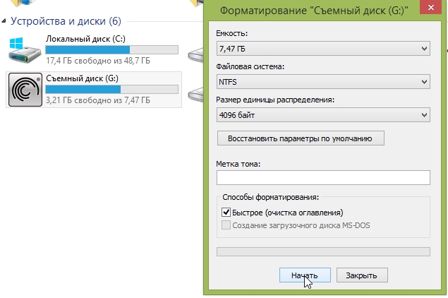Uncheck the Быстрое (очистка оглавления) checkbox
Image resolution: width=448 pixels, height=298 pixels.
click(226, 213)
